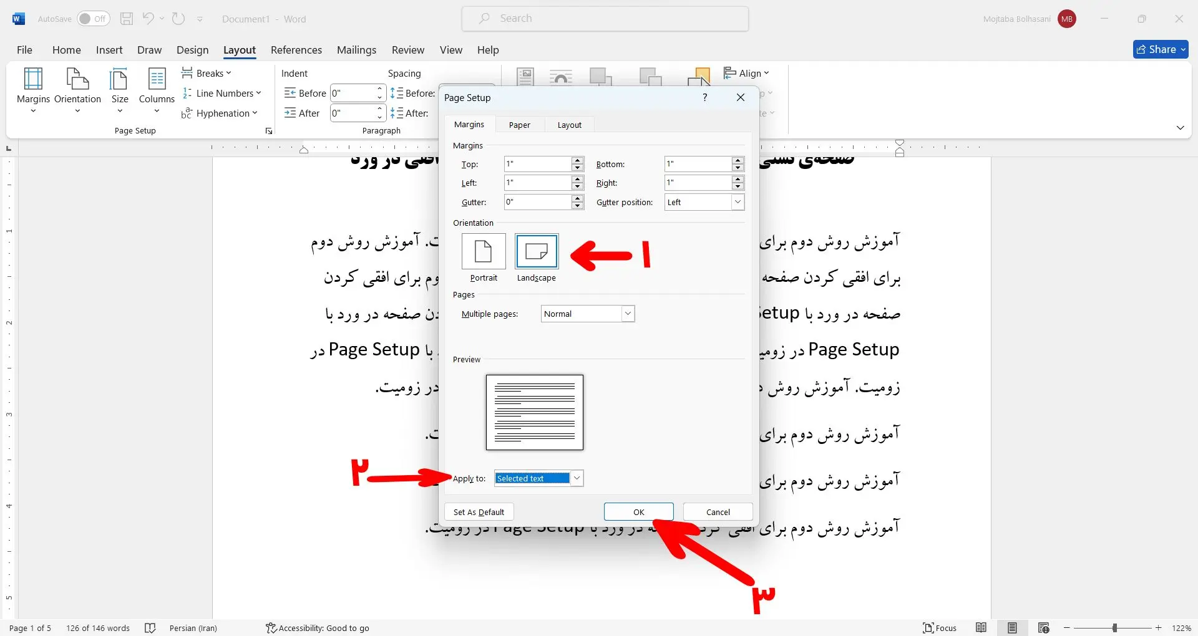Click the spelling check icon in status bar
This screenshot has height=636, width=1198.
pyautogui.click(x=150, y=628)
